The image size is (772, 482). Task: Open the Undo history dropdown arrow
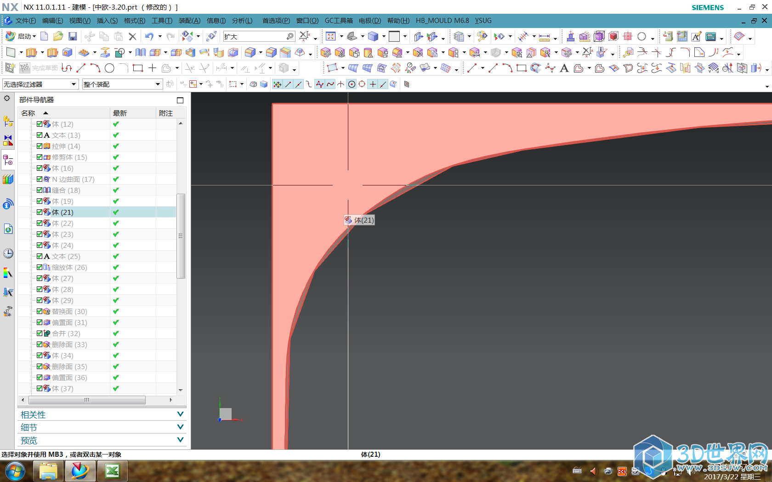point(160,36)
